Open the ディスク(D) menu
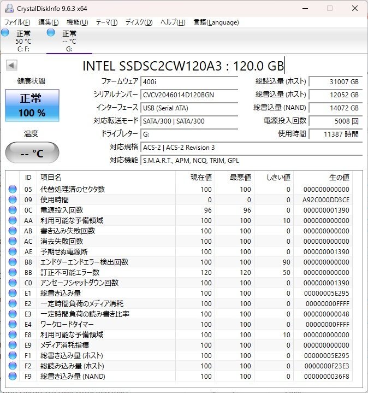 tap(139, 22)
